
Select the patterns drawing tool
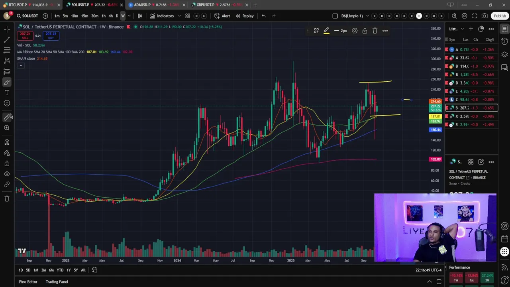point(7,61)
